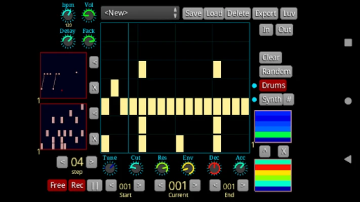The height and width of the screenshot is (202, 360).
Task: Toggle Free mode button
Action: pos(57,185)
